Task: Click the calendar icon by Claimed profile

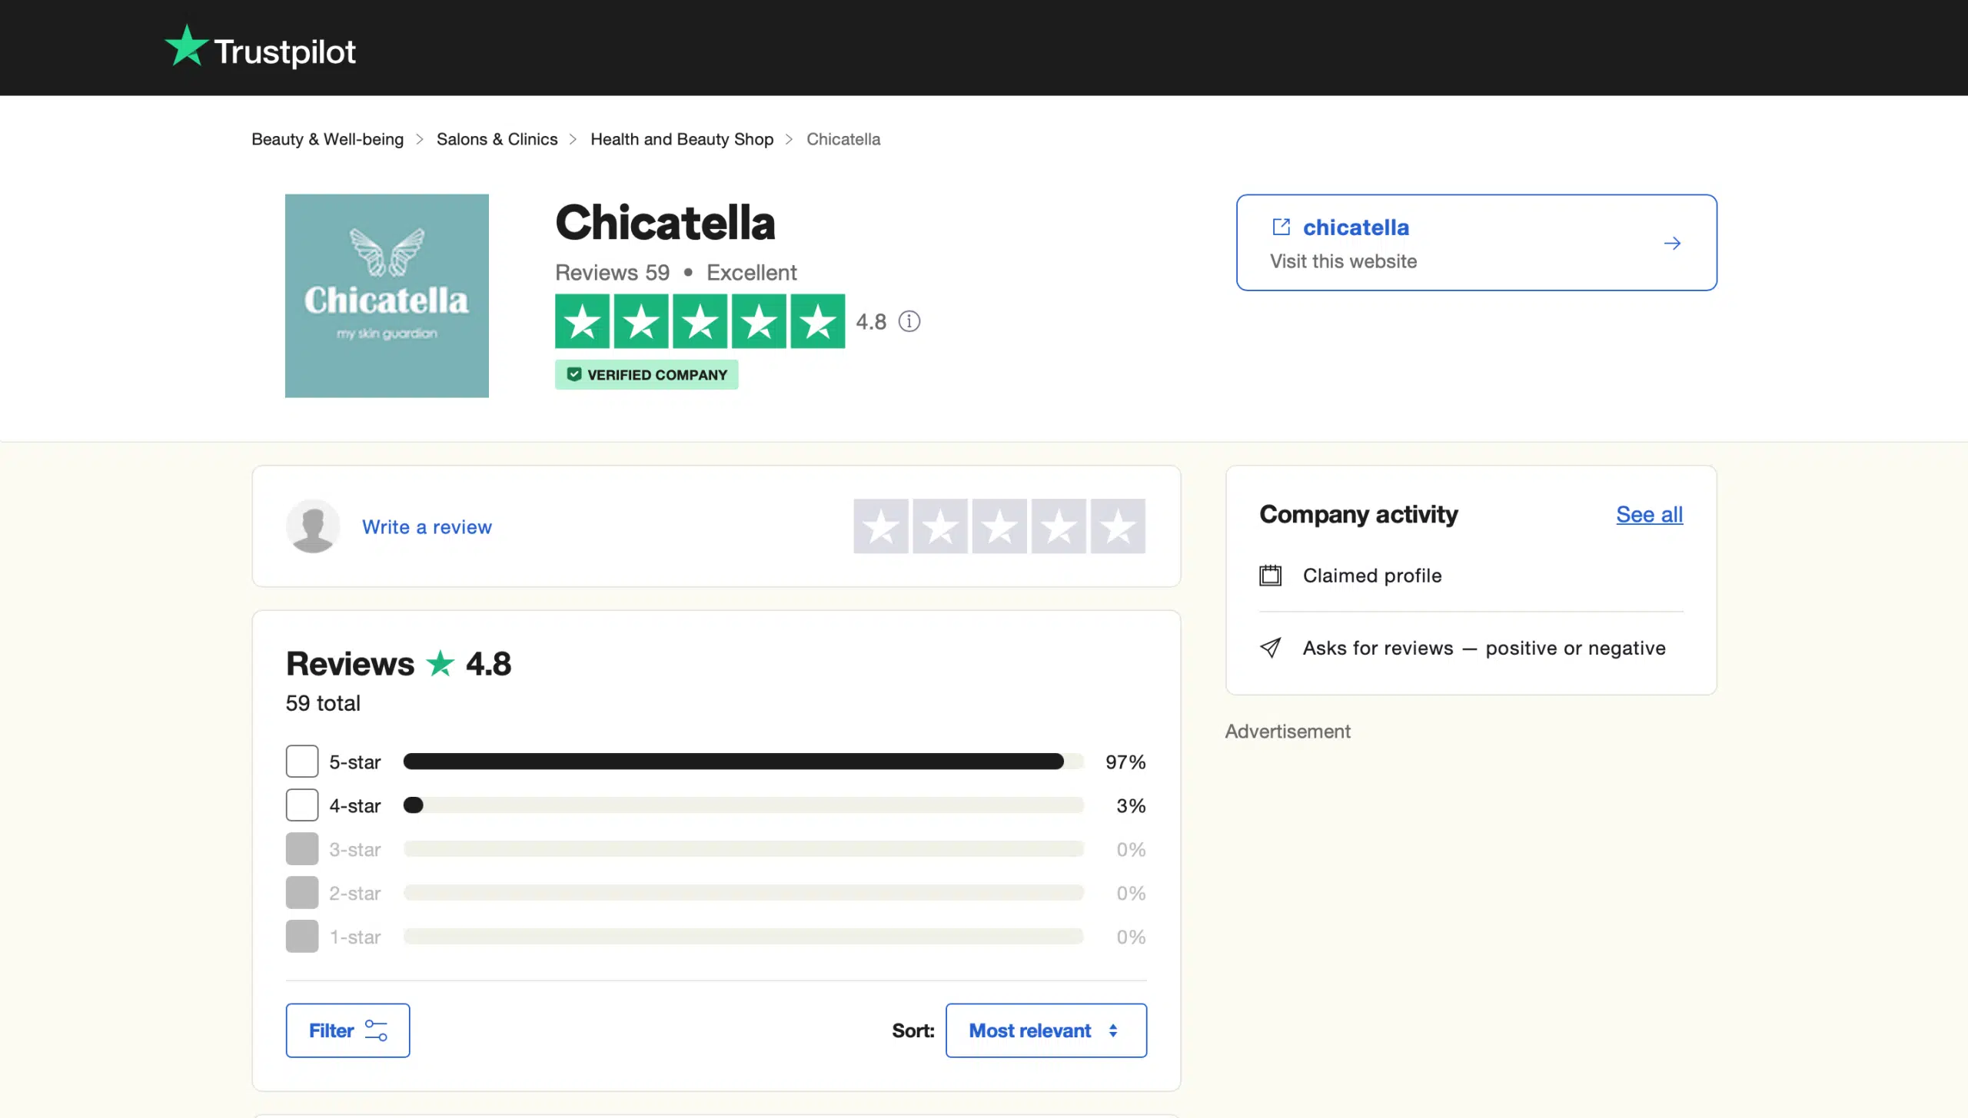Action: coord(1271,576)
